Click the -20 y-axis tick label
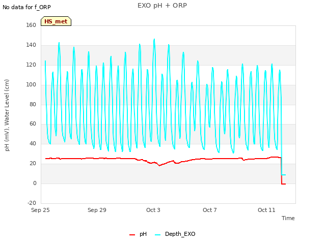The image size is (326, 244). (32, 203)
